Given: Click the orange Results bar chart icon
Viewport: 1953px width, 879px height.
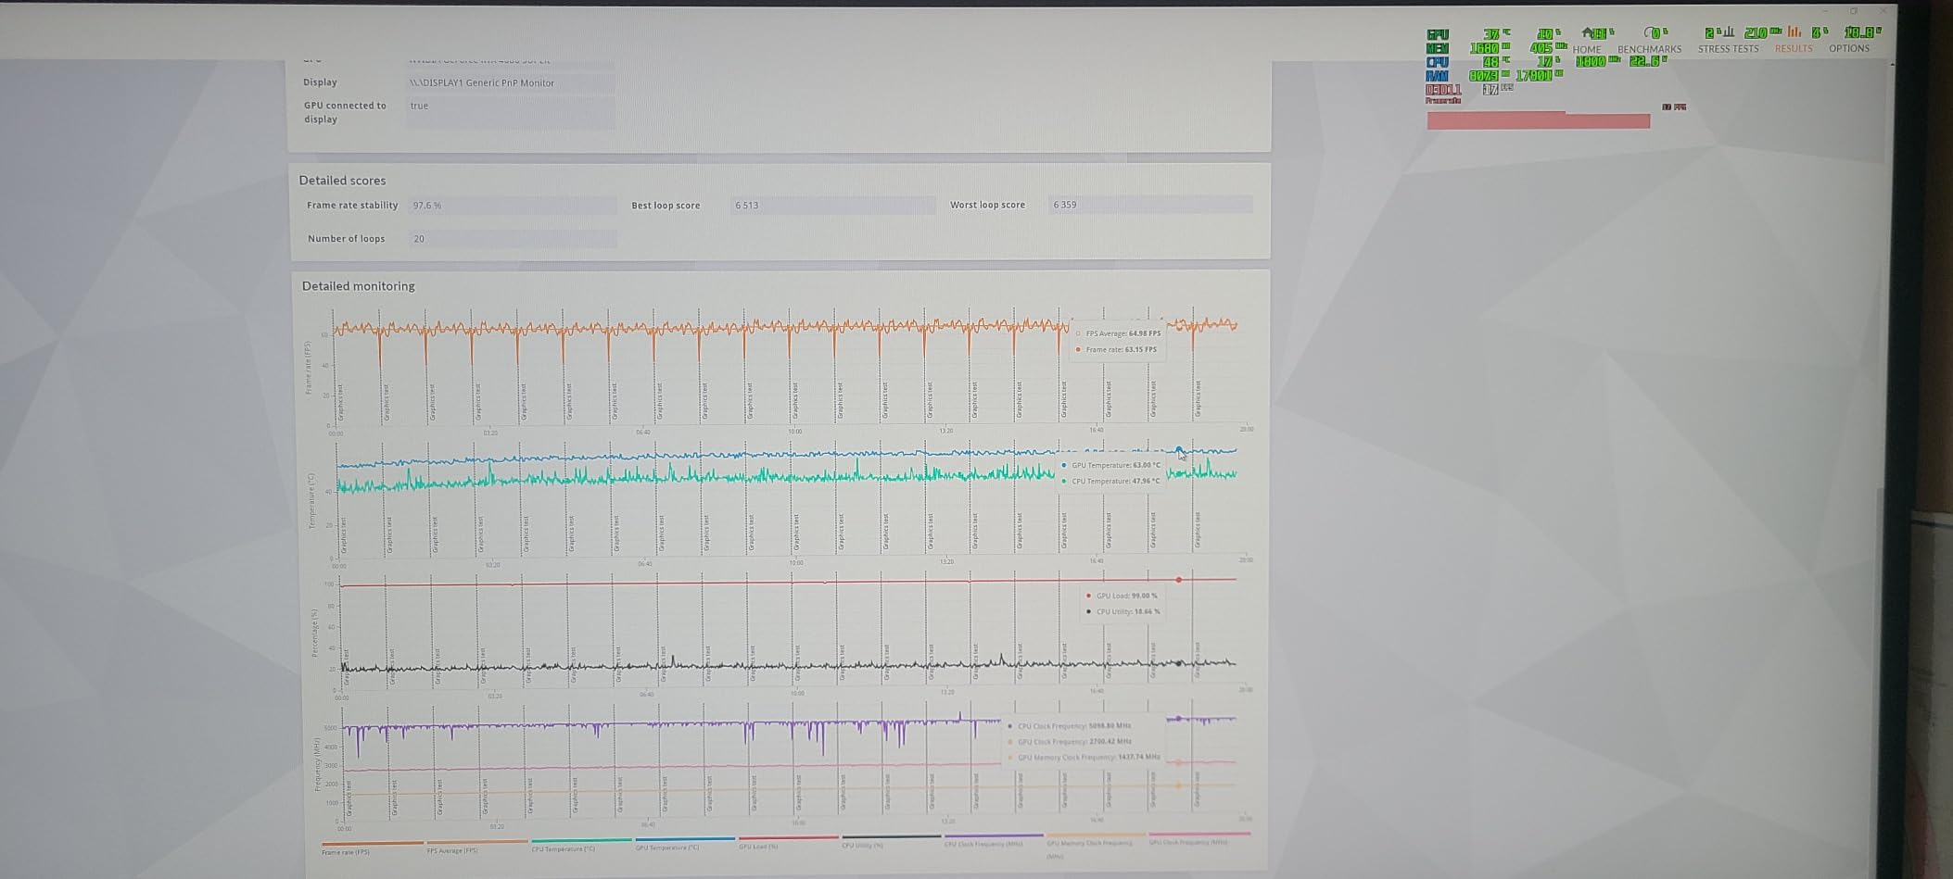Looking at the screenshot, I should 1794,32.
